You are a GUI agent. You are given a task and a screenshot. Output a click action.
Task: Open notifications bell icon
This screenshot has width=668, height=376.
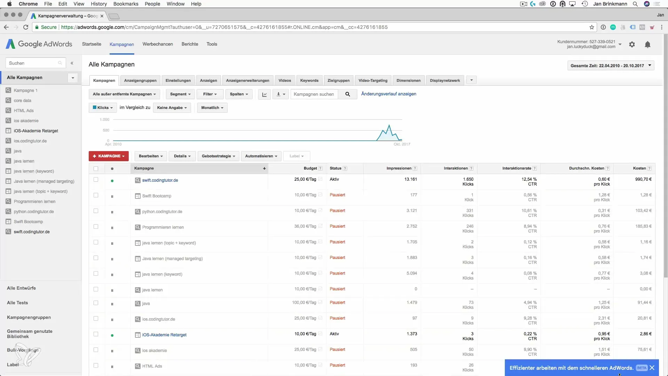[x=647, y=45]
